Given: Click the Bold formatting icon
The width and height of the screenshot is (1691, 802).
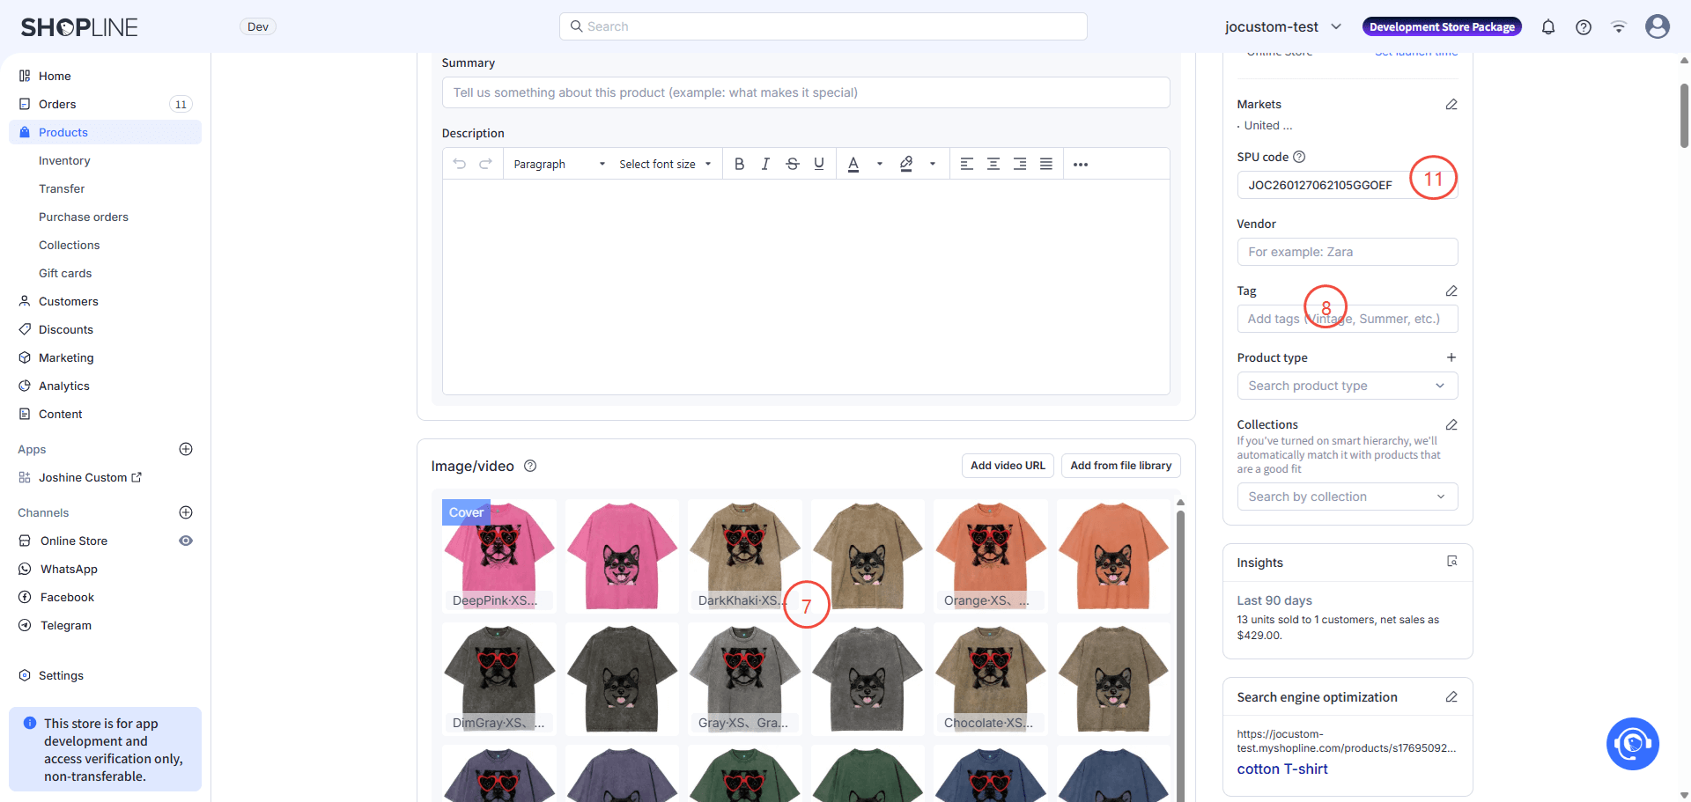Looking at the screenshot, I should click(x=739, y=164).
